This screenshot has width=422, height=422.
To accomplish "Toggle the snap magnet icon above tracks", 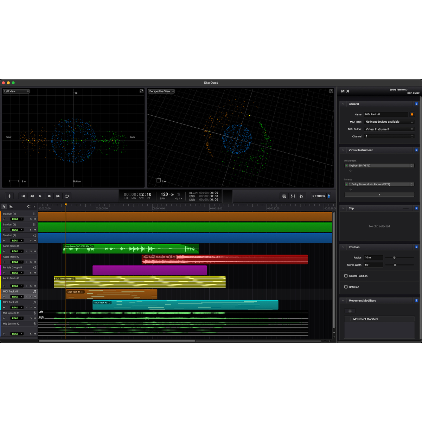I will click(x=29, y=206).
